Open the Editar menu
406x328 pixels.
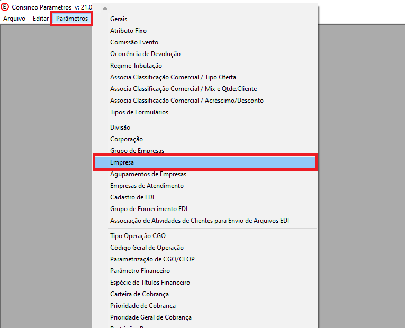[41, 19]
